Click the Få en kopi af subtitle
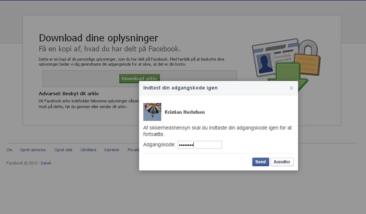Viewport: 366px width, 214px height. coord(110,49)
